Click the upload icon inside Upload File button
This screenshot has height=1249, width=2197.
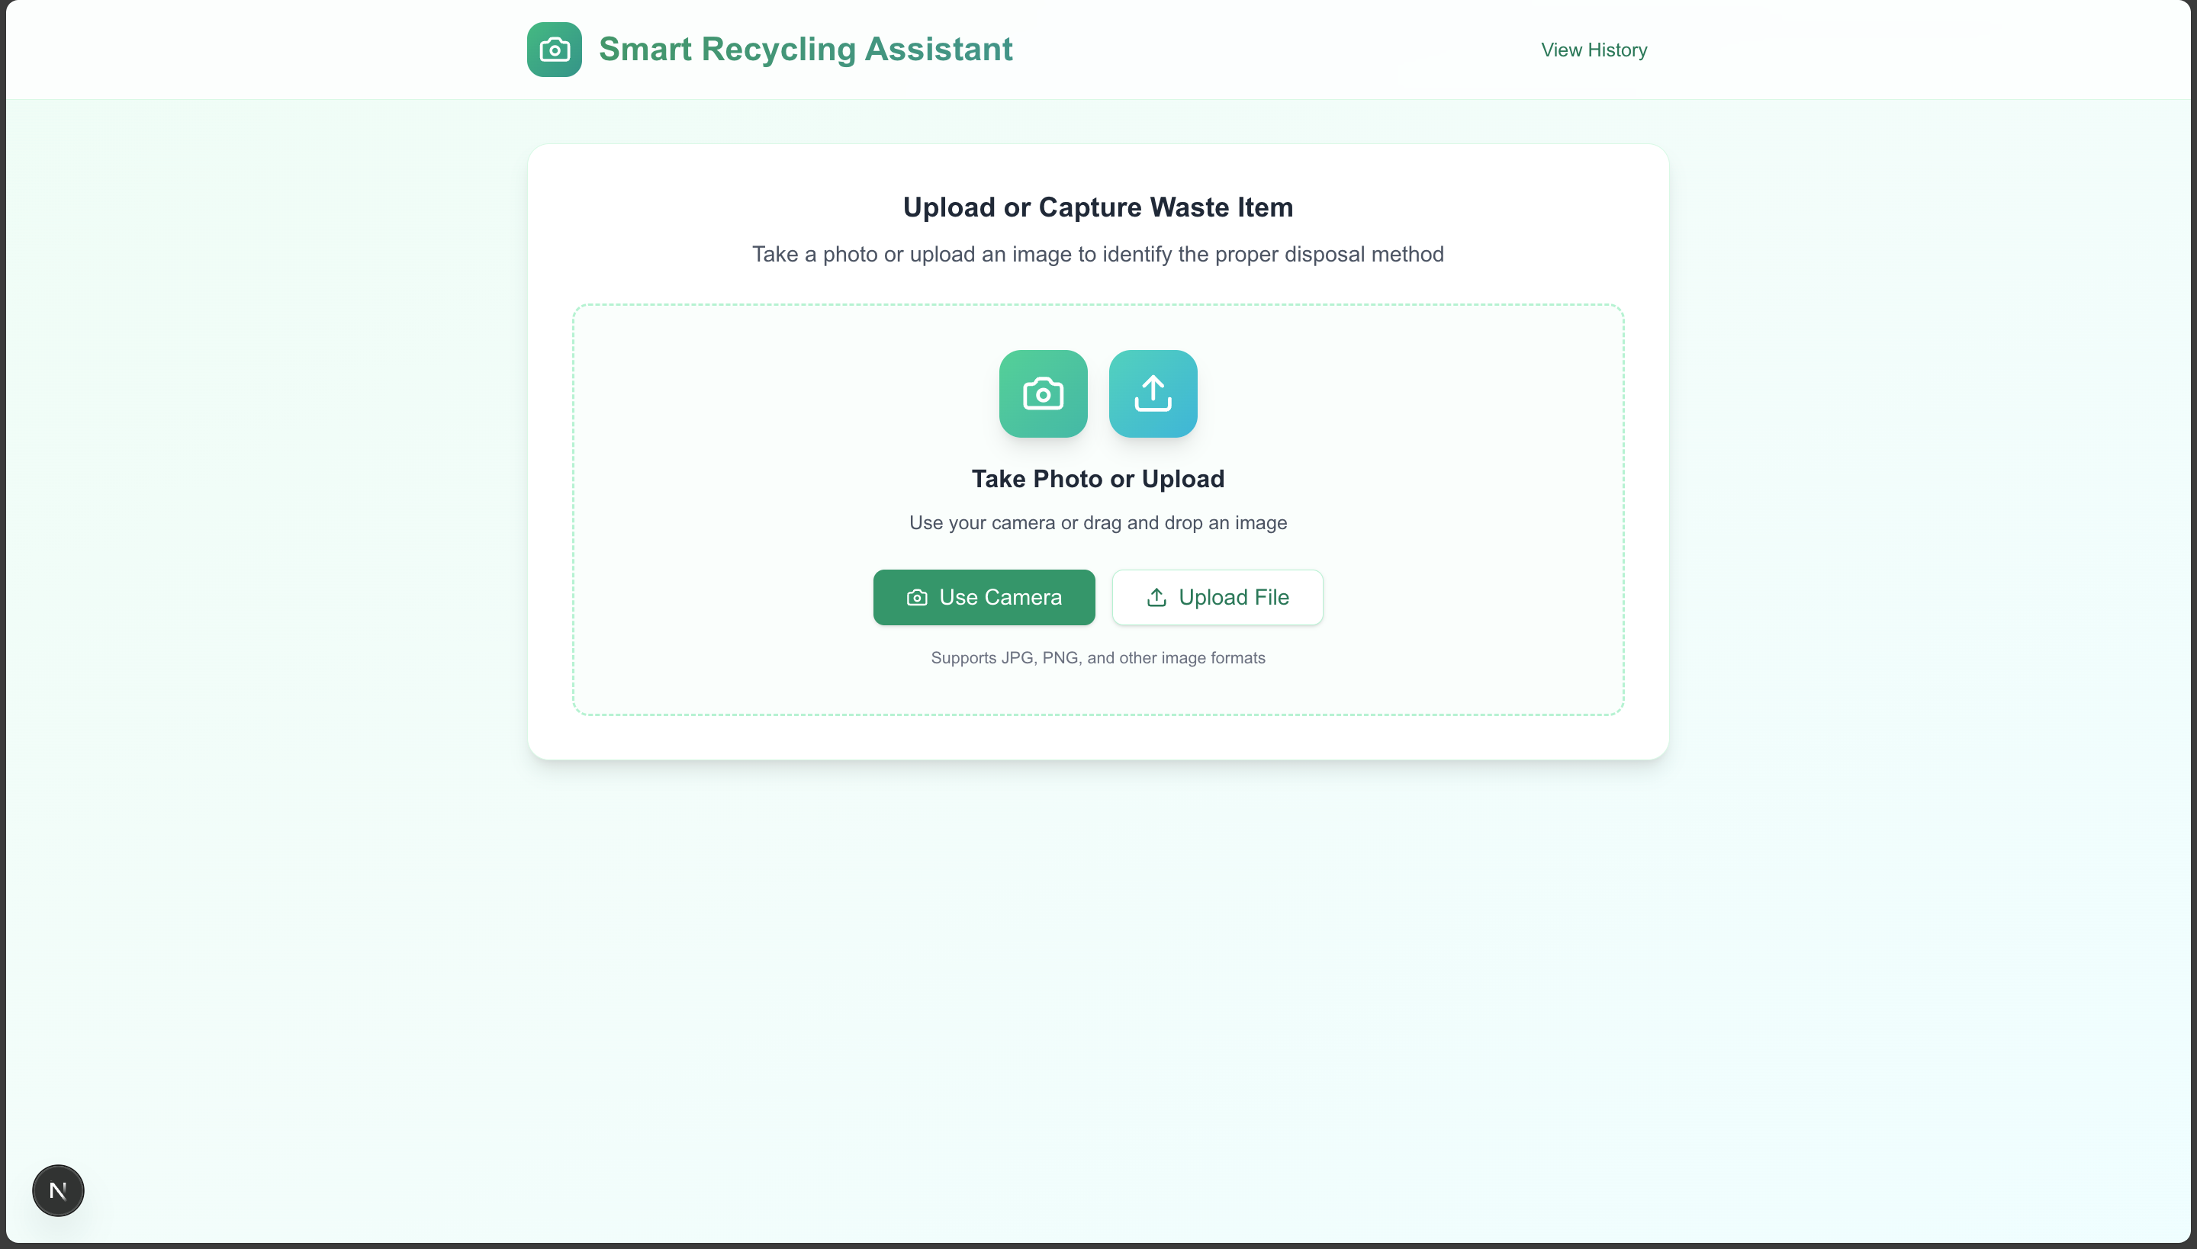[x=1156, y=598]
